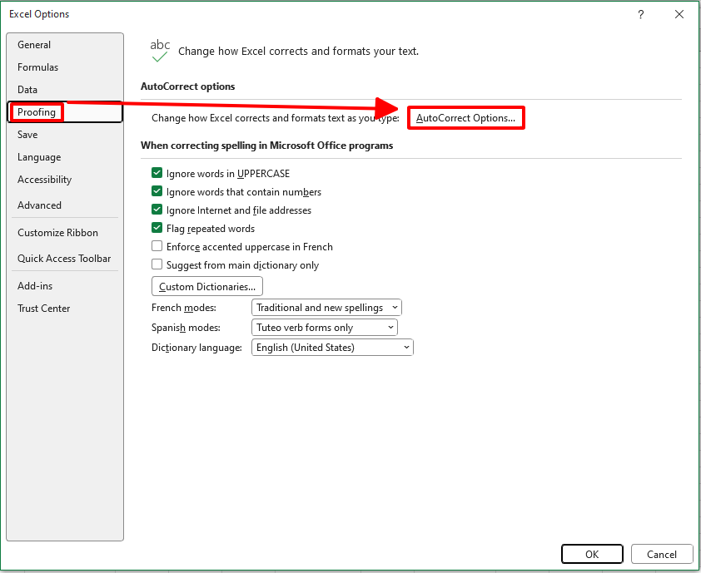701x573 pixels.
Task: Confirm settings with the OK button
Action: 592,554
